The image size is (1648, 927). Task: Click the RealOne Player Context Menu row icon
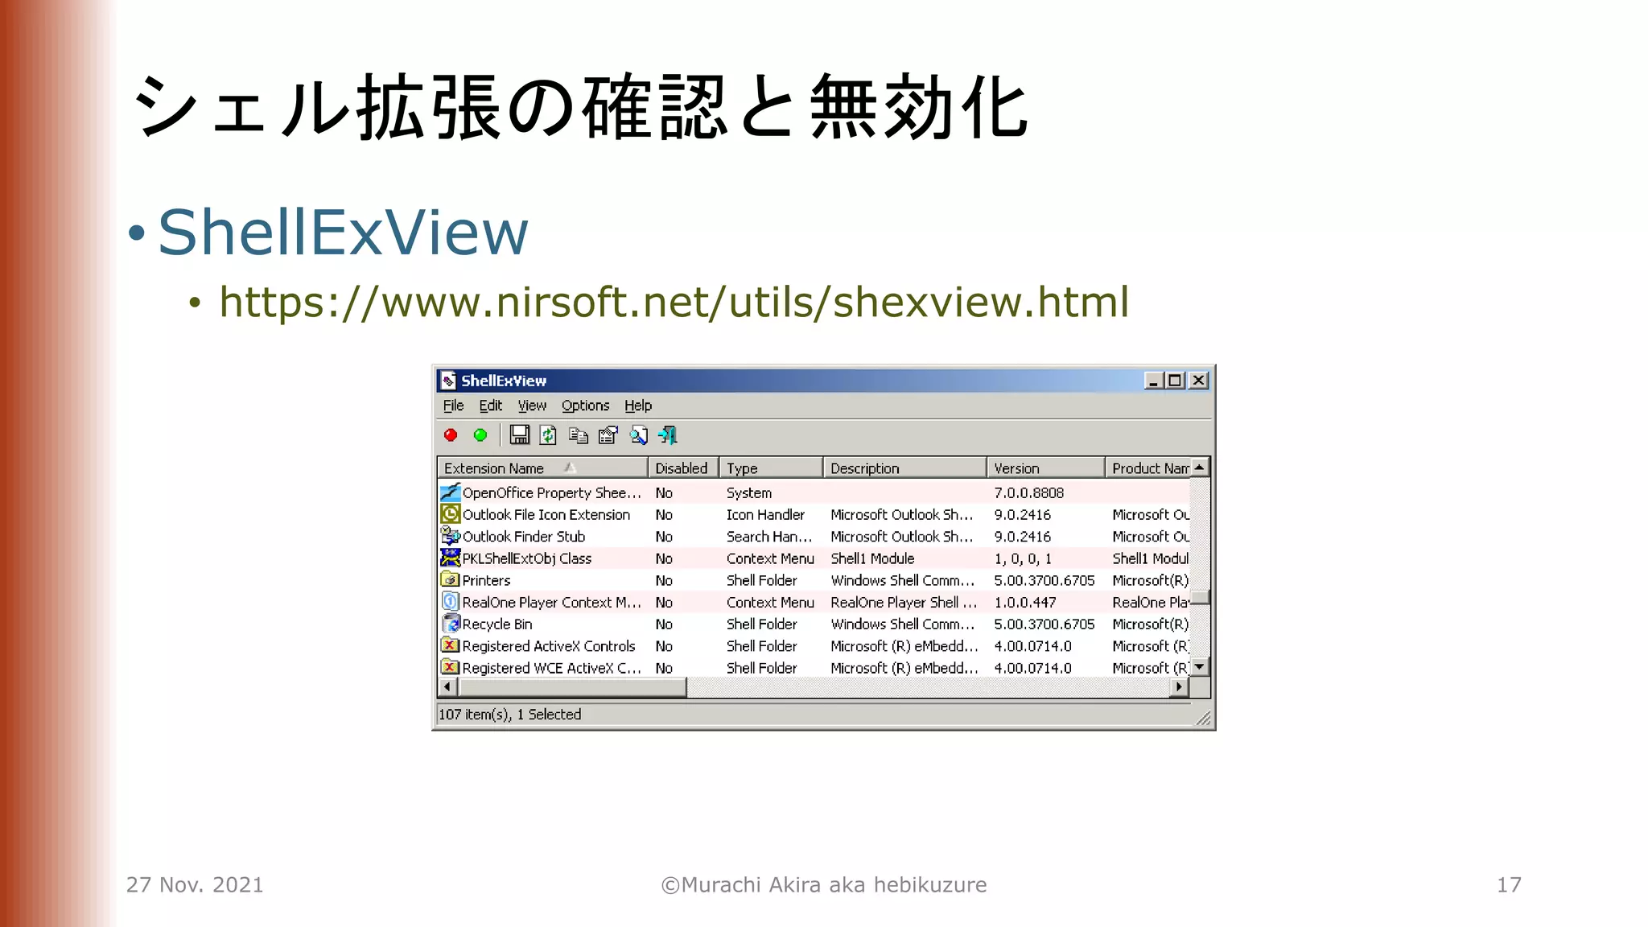pyautogui.click(x=451, y=602)
